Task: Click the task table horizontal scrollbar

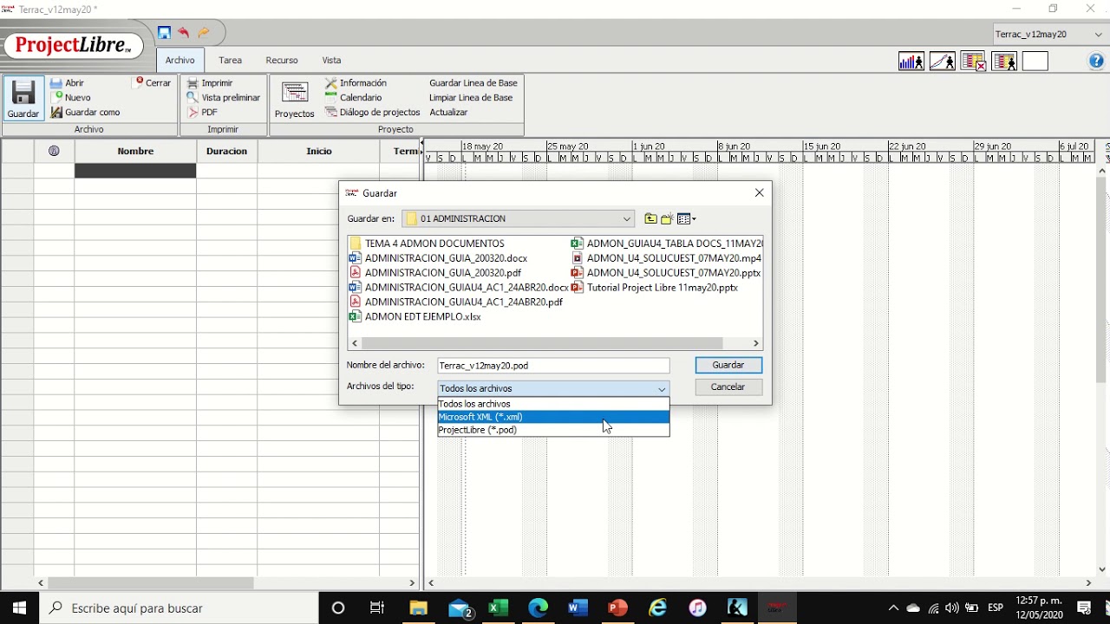Action: [152, 583]
